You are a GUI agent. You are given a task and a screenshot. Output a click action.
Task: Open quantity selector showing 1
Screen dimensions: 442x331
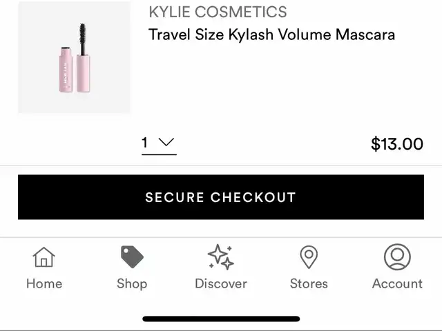[159, 145]
